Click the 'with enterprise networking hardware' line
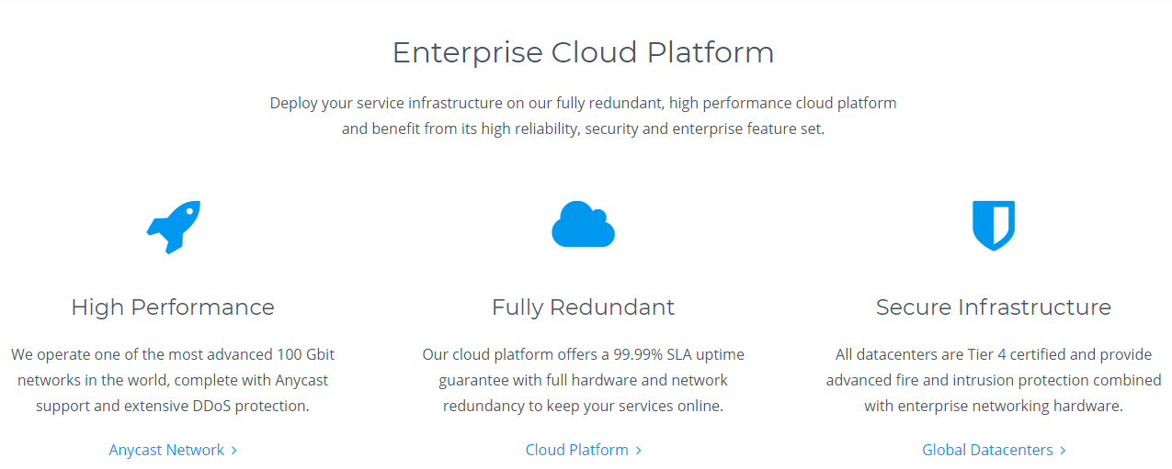This screenshot has height=469, width=1172. click(994, 406)
